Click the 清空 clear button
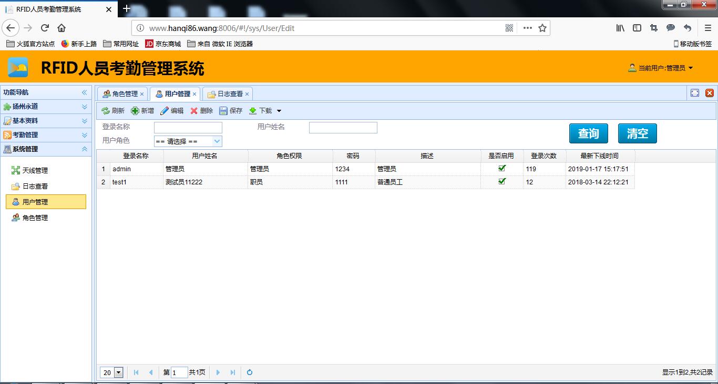The height and width of the screenshot is (384, 718). point(637,133)
